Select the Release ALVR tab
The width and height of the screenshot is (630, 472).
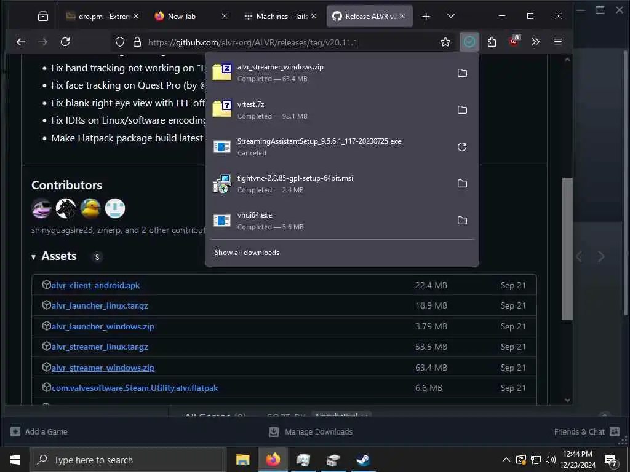[369, 17]
